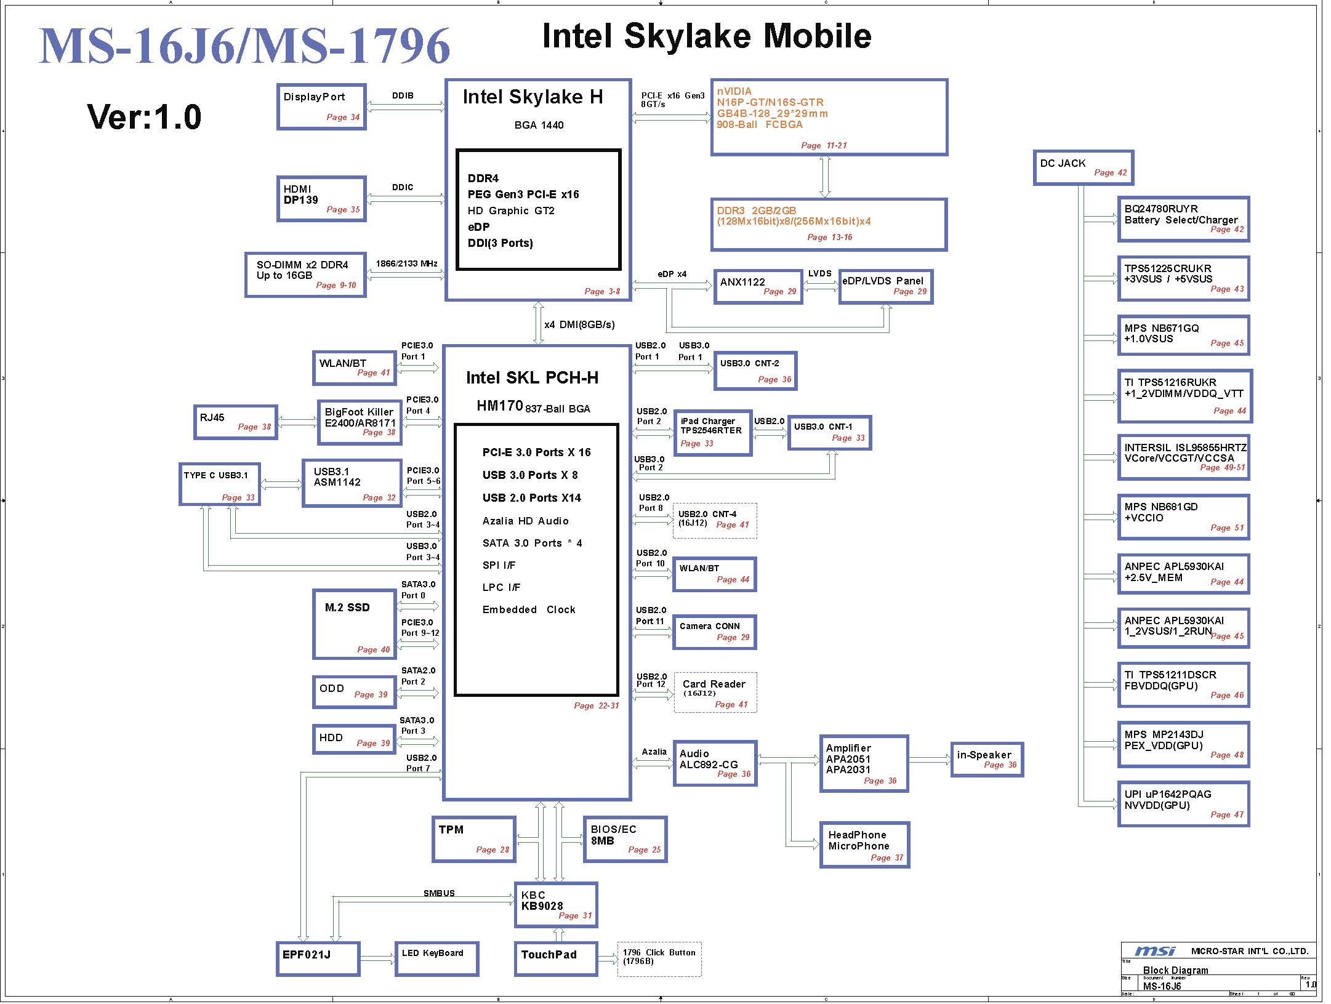Select the ODD block

[x=354, y=692]
